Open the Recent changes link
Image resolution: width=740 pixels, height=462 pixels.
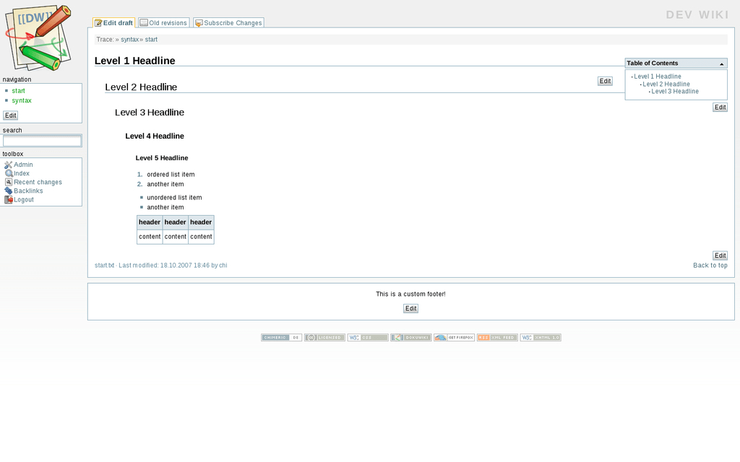pyautogui.click(x=38, y=182)
